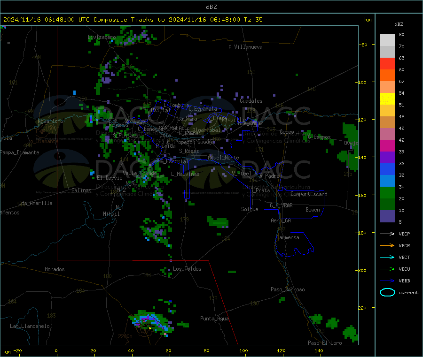Click the green VBCU arrow in legend
Screen dimensions: 423x357
coord(387,269)
